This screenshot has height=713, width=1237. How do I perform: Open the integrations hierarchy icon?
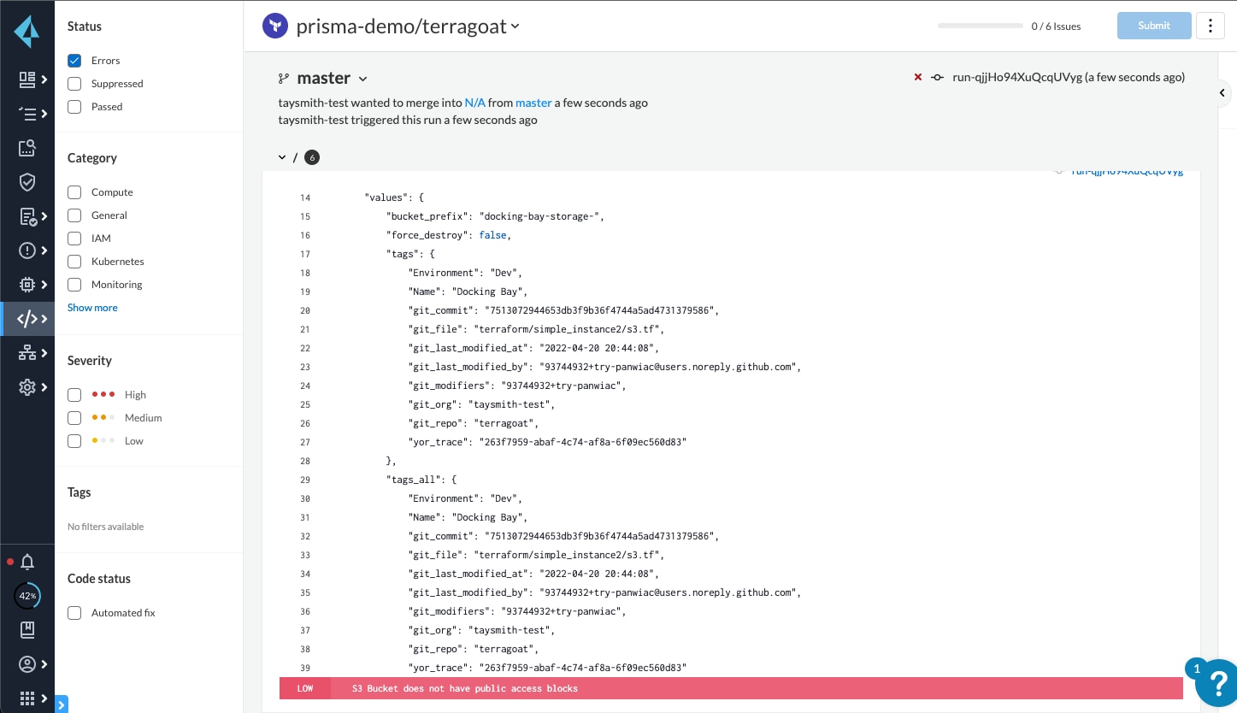point(27,352)
